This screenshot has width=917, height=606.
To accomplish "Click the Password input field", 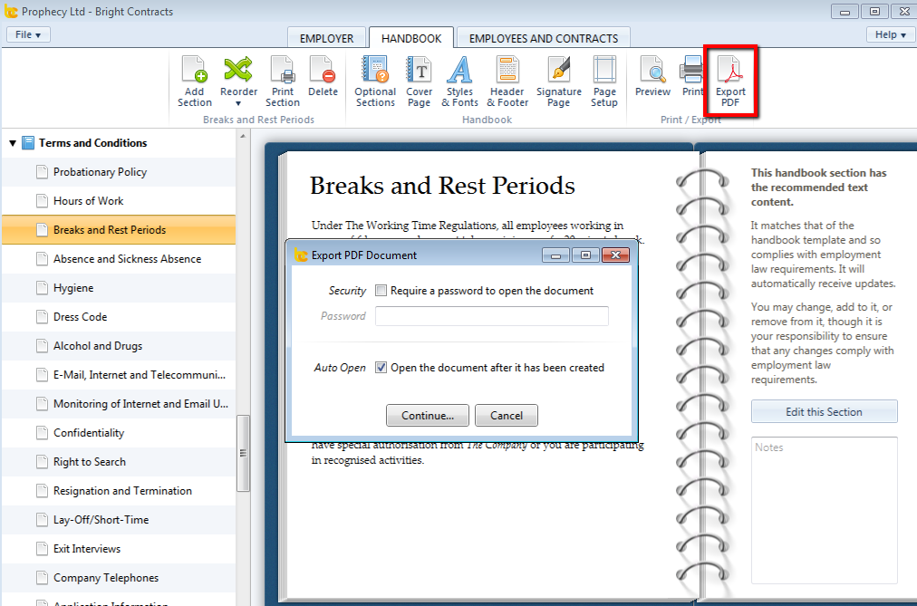I will point(492,316).
